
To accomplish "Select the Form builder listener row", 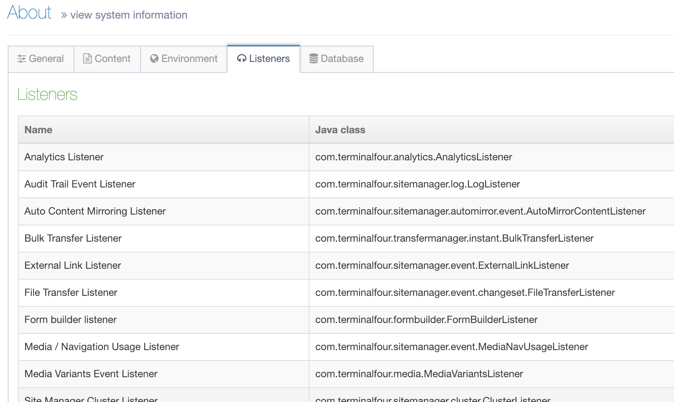I will click(70, 320).
